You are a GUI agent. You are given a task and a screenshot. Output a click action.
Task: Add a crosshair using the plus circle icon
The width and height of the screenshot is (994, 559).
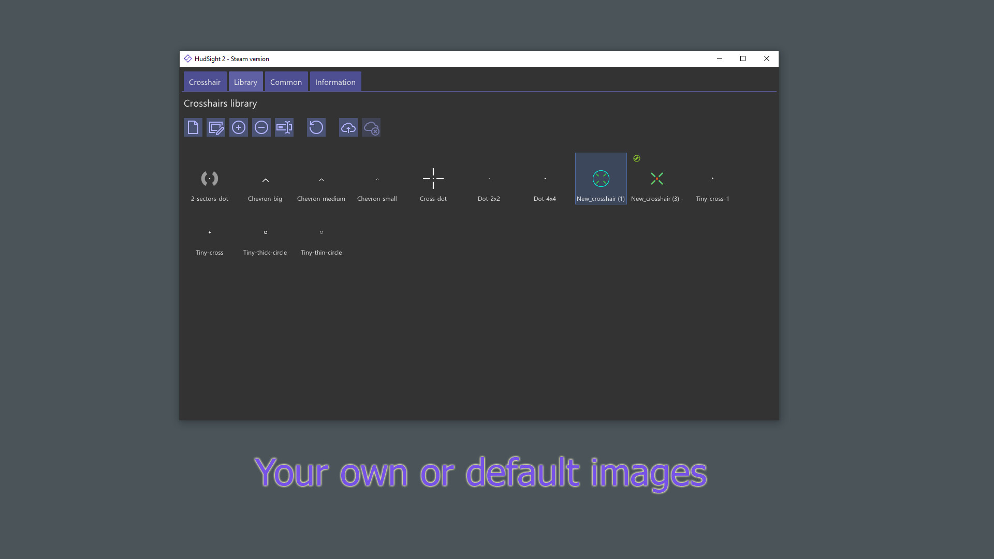pyautogui.click(x=238, y=127)
